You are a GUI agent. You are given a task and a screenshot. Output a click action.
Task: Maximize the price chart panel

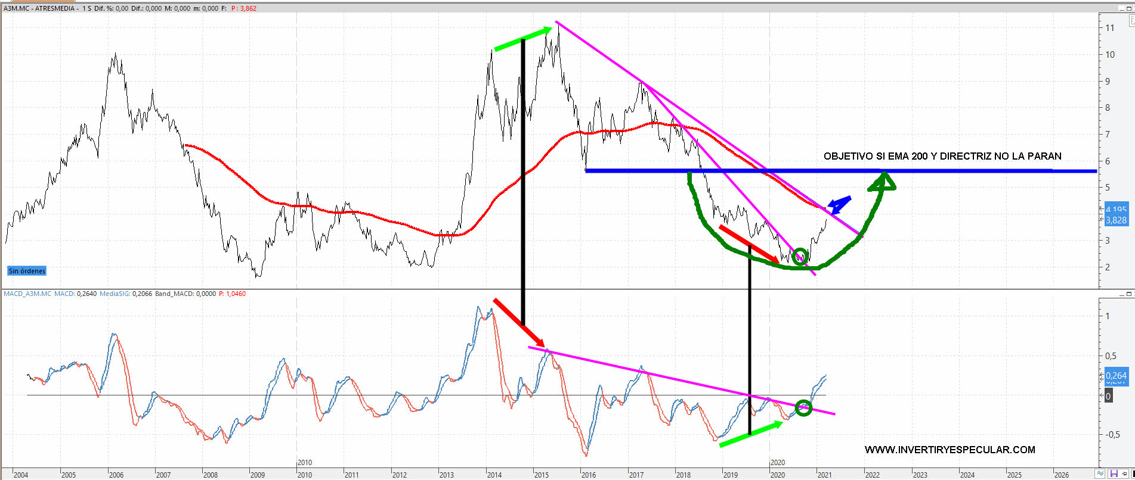pyautogui.click(x=1129, y=8)
